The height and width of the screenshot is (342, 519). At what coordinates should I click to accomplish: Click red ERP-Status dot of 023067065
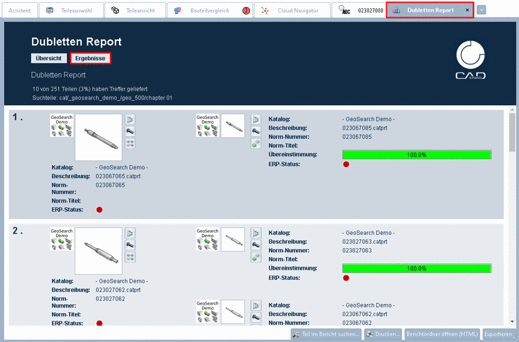click(x=99, y=209)
